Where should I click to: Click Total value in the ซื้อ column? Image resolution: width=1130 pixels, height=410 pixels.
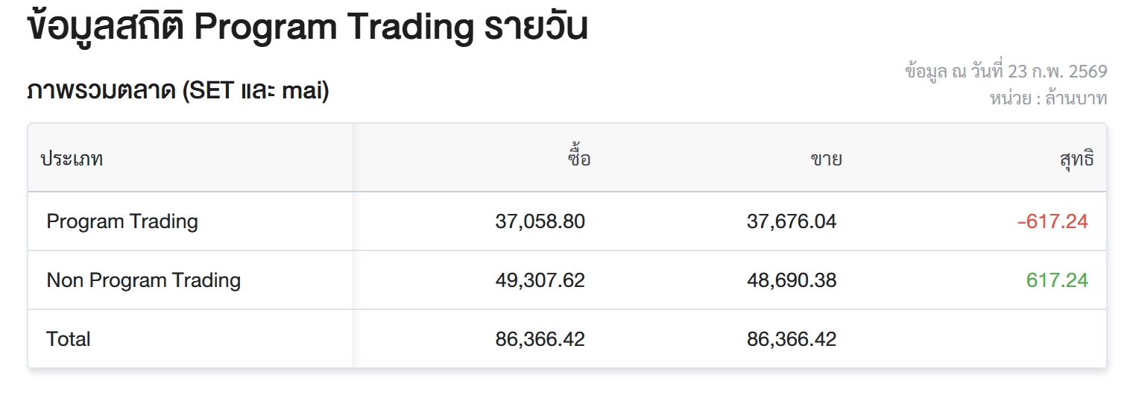(x=540, y=339)
